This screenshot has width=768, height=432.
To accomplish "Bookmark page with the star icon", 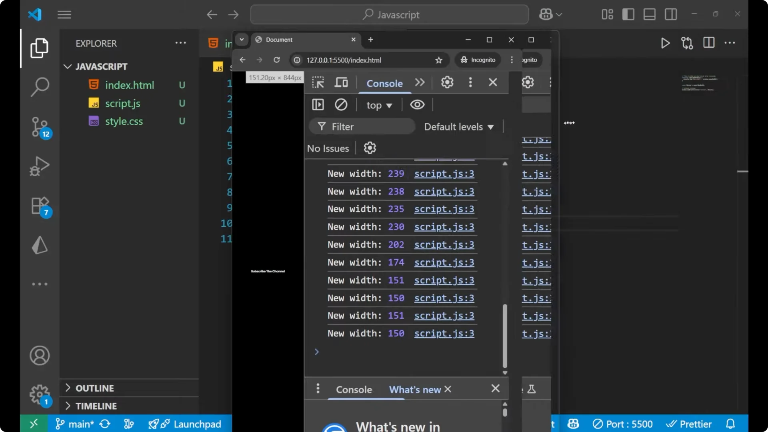I will (439, 60).
